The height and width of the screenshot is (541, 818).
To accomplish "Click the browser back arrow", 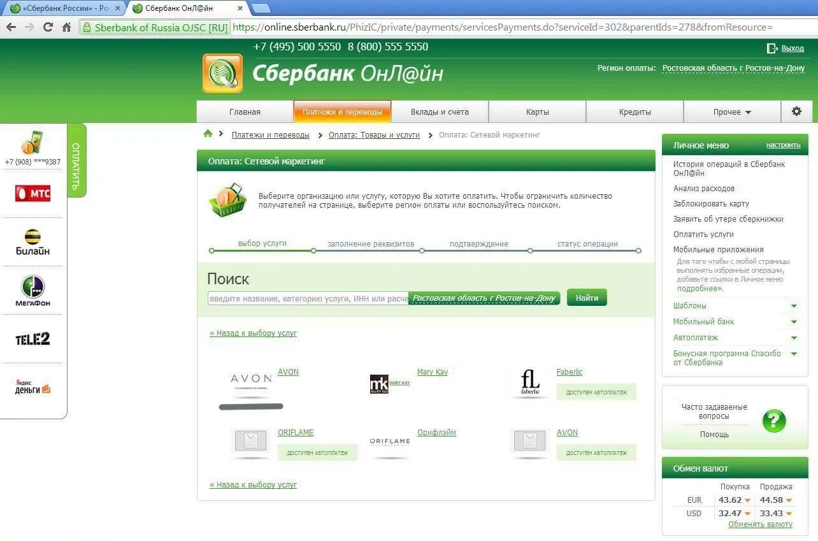I will click(x=11, y=27).
